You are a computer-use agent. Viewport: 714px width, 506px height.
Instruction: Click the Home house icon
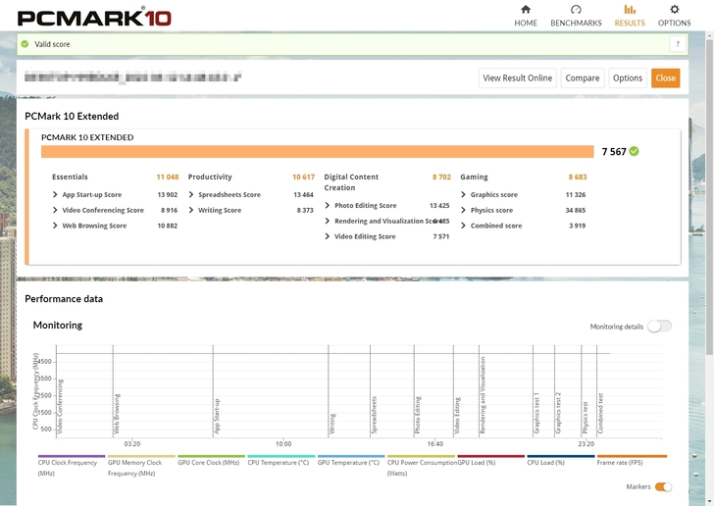[526, 10]
